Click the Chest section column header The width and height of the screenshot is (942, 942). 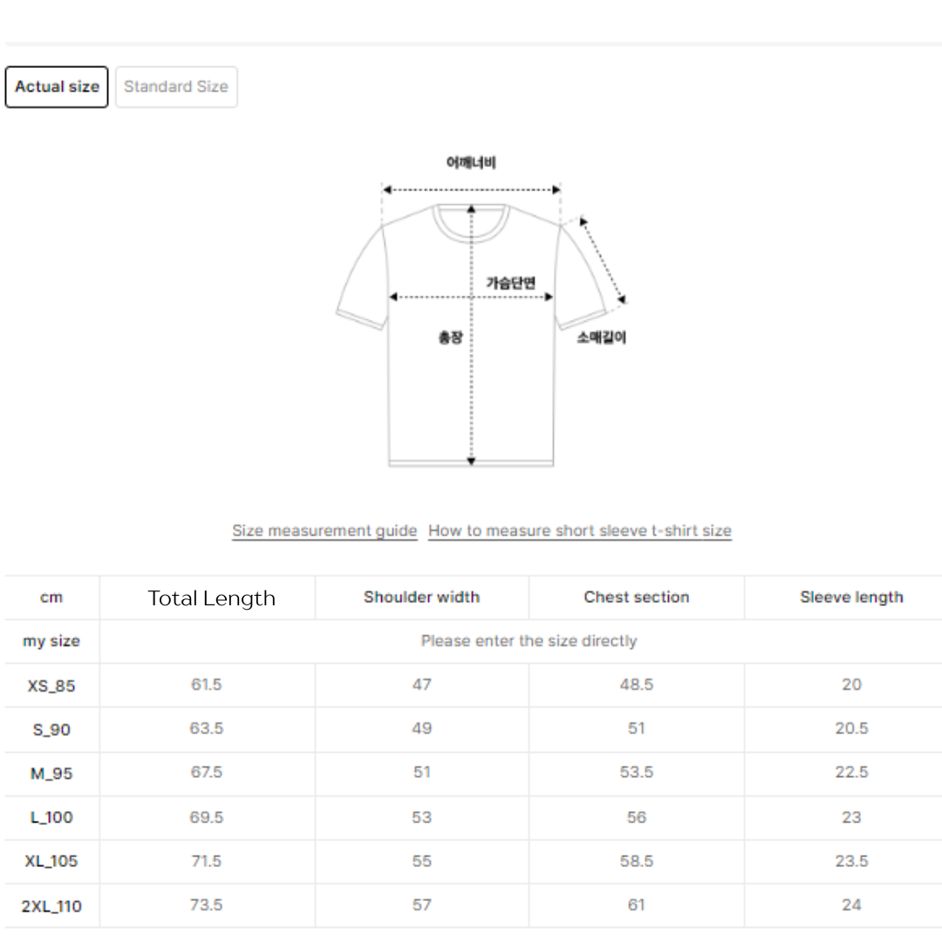click(x=637, y=597)
